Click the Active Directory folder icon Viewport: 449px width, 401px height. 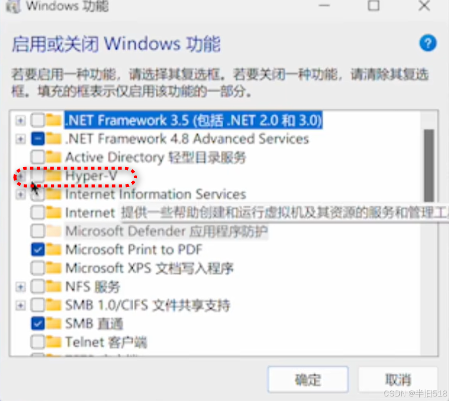(53, 157)
